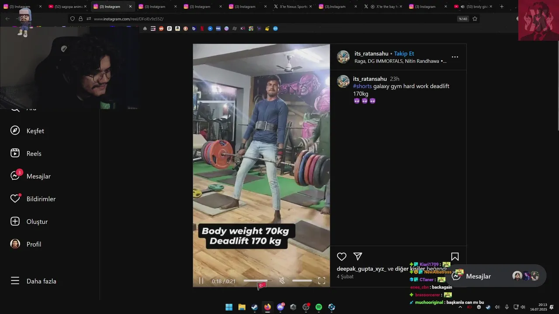The width and height of the screenshot is (559, 314).
Task: Open Windows Start menu
Action: pos(229,307)
